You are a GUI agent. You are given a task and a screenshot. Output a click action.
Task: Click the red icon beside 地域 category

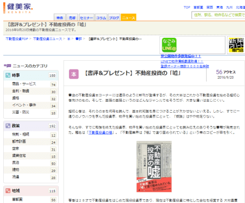pyautogui.click(x=8, y=191)
